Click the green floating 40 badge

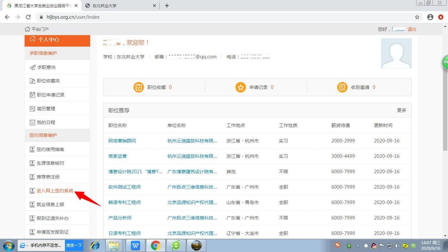click(445, 62)
